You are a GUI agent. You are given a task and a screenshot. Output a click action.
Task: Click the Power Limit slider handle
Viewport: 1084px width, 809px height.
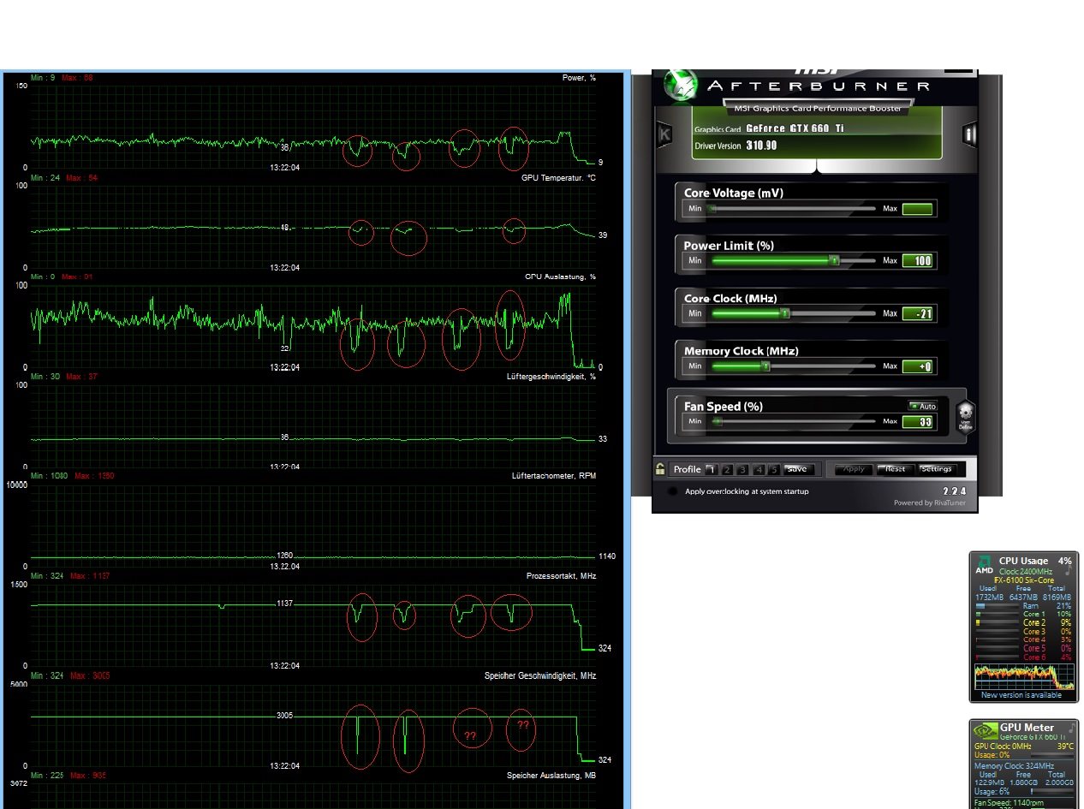(x=834, y=260)
